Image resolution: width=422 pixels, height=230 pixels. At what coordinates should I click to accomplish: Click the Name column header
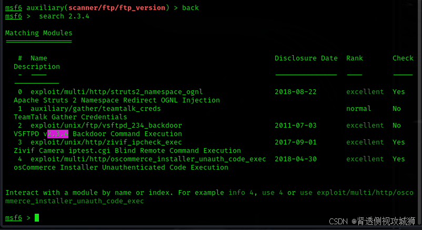pos(39,58)
